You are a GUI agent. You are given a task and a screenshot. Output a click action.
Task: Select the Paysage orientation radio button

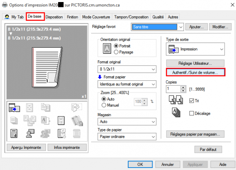pyautogui.click(x=116, y=52)
